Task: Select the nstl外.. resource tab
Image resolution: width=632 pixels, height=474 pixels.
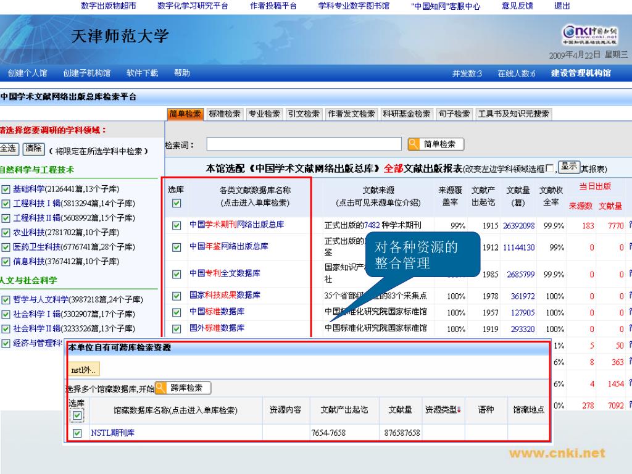Action: [83, 370]
